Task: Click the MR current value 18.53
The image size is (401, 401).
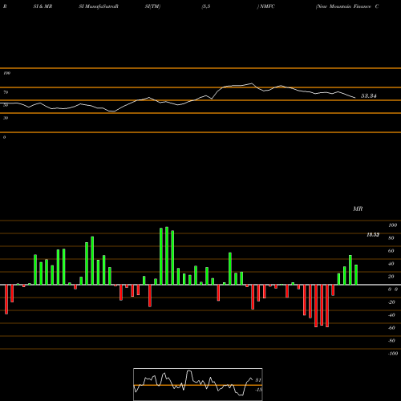Action: point(373,235)
